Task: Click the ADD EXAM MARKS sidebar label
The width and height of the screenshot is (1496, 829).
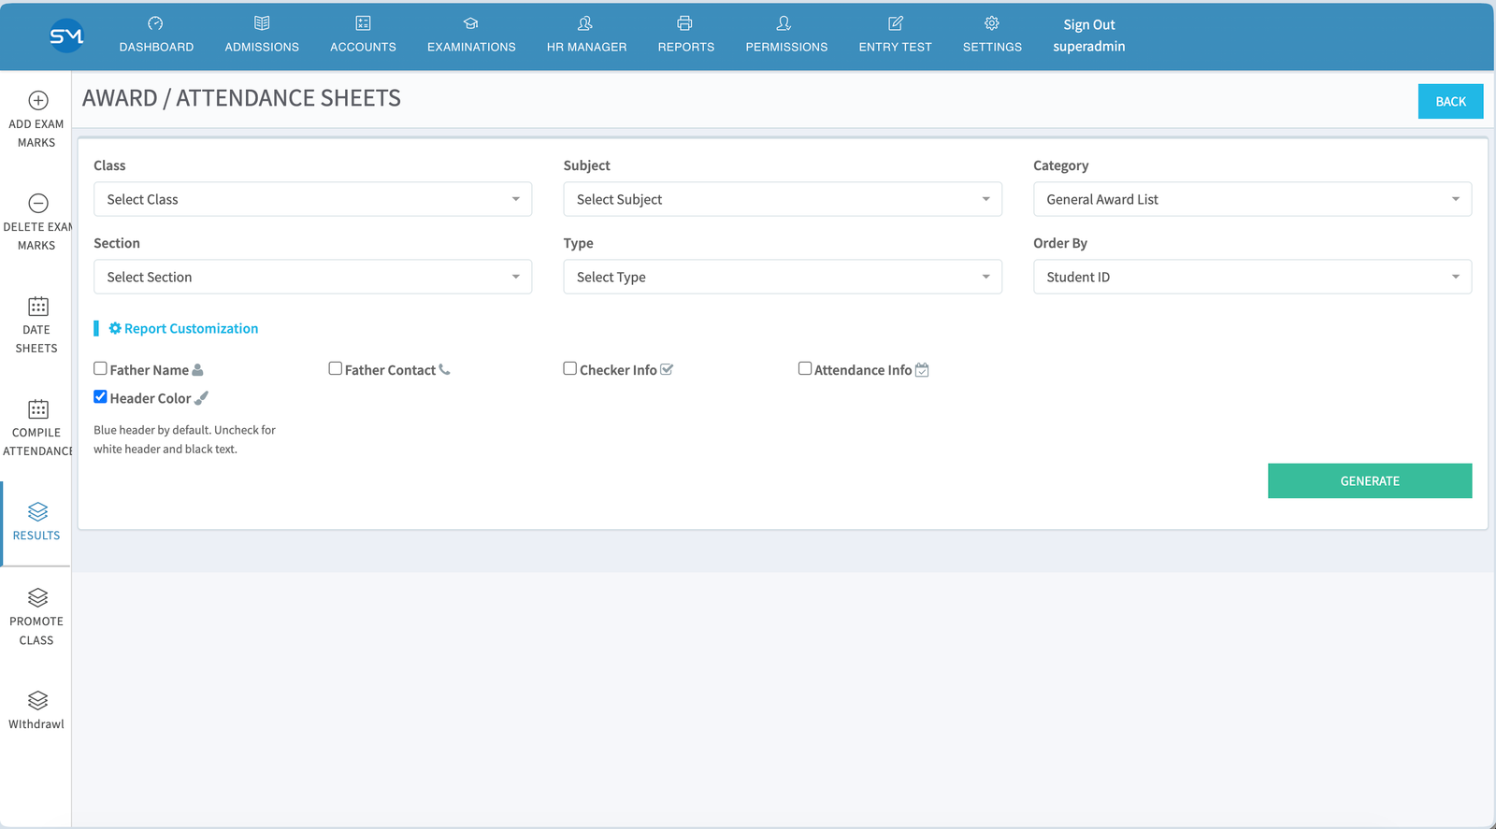Action: point(36,134)
